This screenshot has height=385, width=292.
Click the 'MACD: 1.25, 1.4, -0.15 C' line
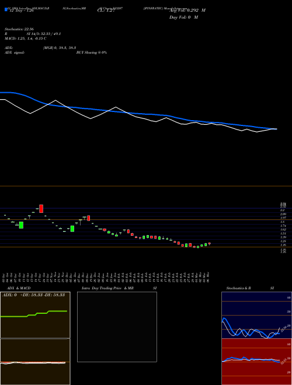[25, 38]
